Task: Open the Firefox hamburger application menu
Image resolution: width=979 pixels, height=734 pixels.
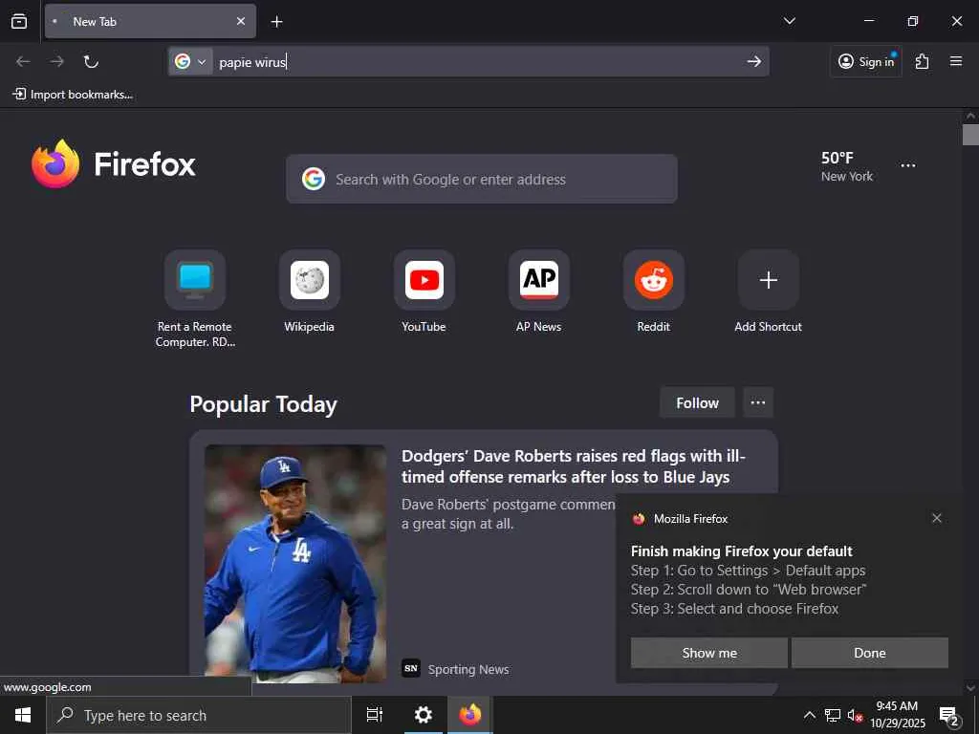Action: (956, 61)
